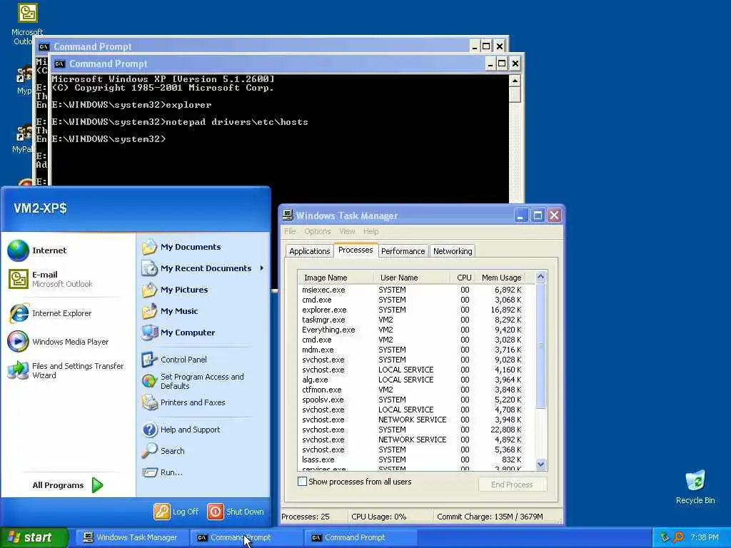Open Recycle Bin on desktop
This screenshot has width=731, height=548.
click(695, 487)
